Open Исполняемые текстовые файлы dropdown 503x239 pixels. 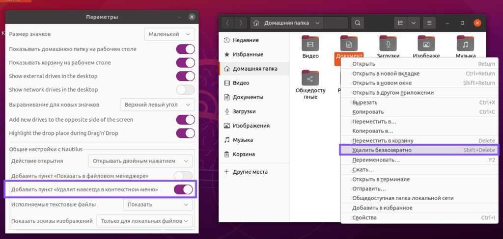tap(158, 204)
